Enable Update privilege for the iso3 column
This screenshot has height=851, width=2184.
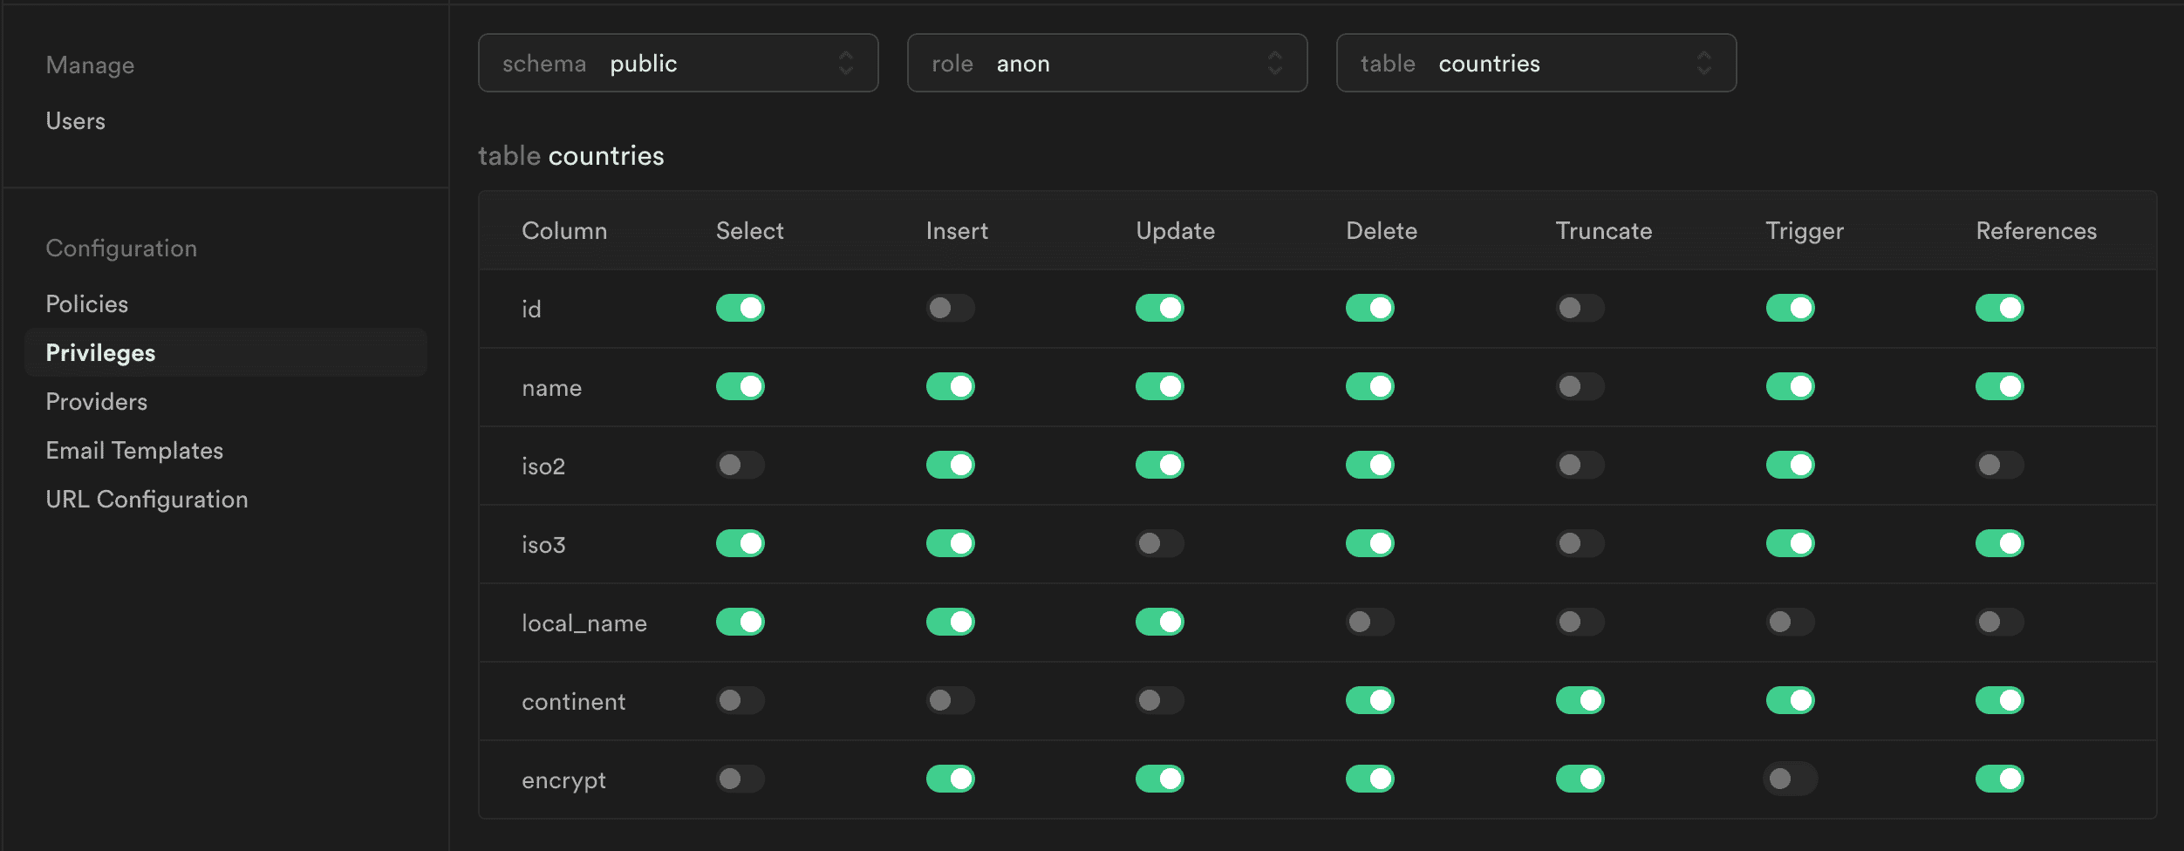1159,543
